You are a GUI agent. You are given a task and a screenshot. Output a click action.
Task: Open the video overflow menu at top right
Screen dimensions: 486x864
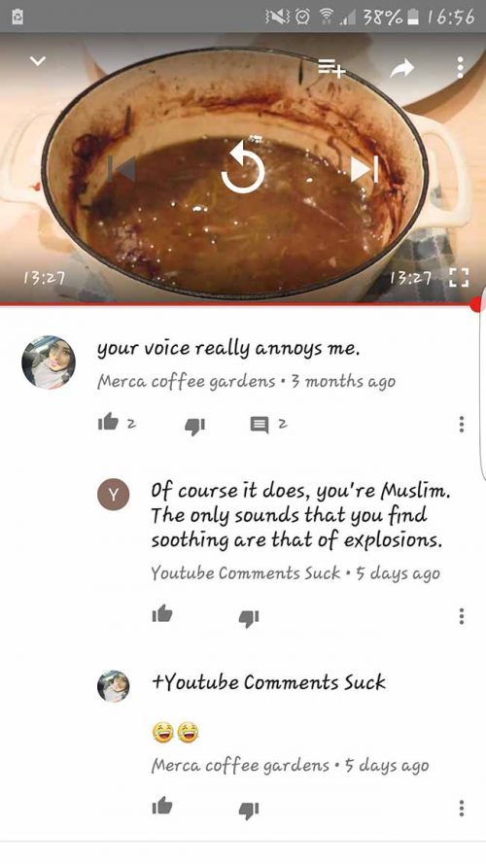click(460, 67)
